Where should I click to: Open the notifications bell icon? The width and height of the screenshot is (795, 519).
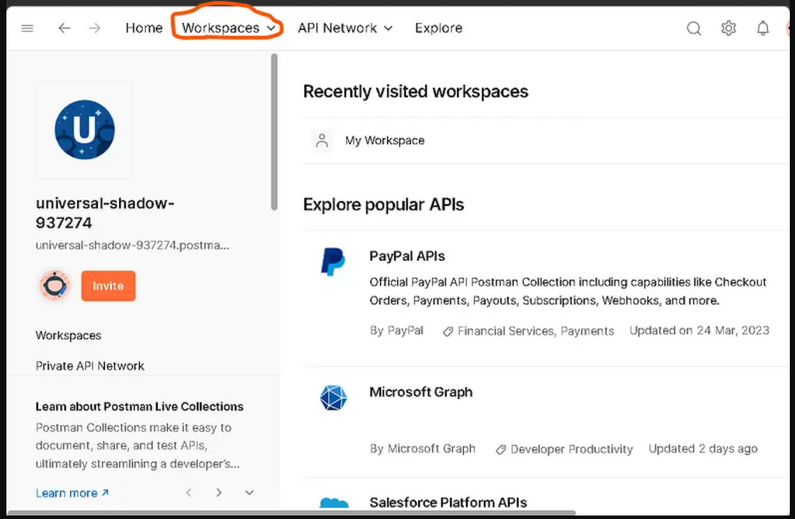[763, 28]
